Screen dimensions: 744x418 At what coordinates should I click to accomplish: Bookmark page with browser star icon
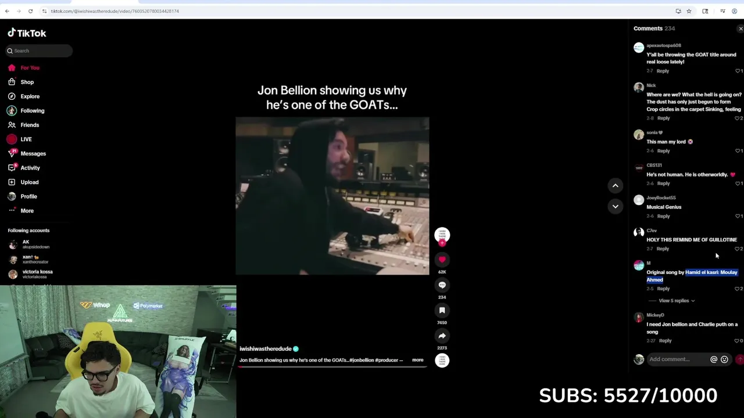point(689,11)
